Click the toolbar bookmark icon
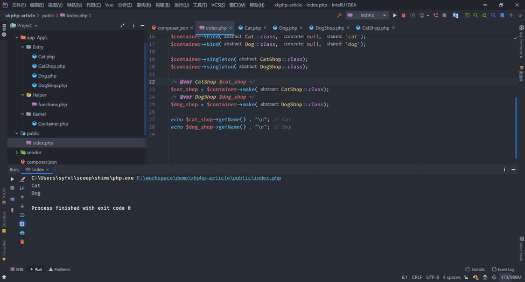 (502, 16)
